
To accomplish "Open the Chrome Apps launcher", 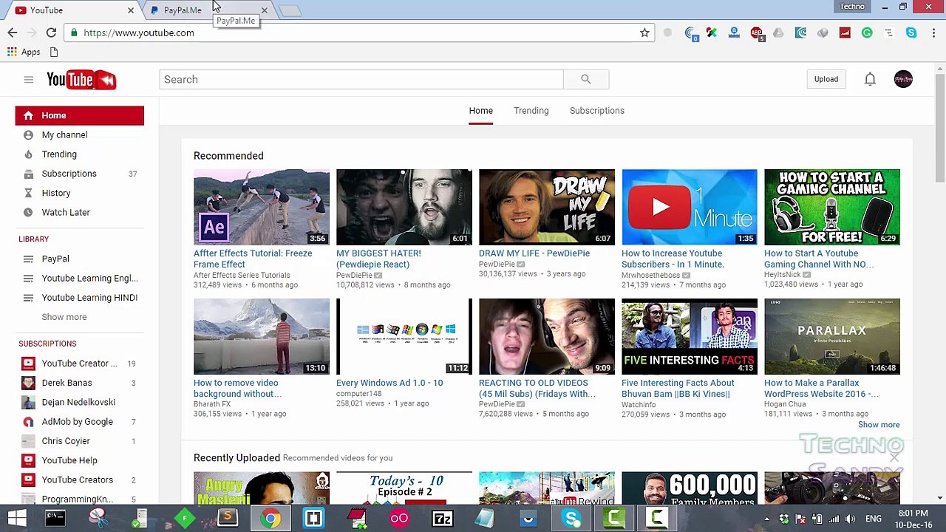I will [x=24, y=52].
